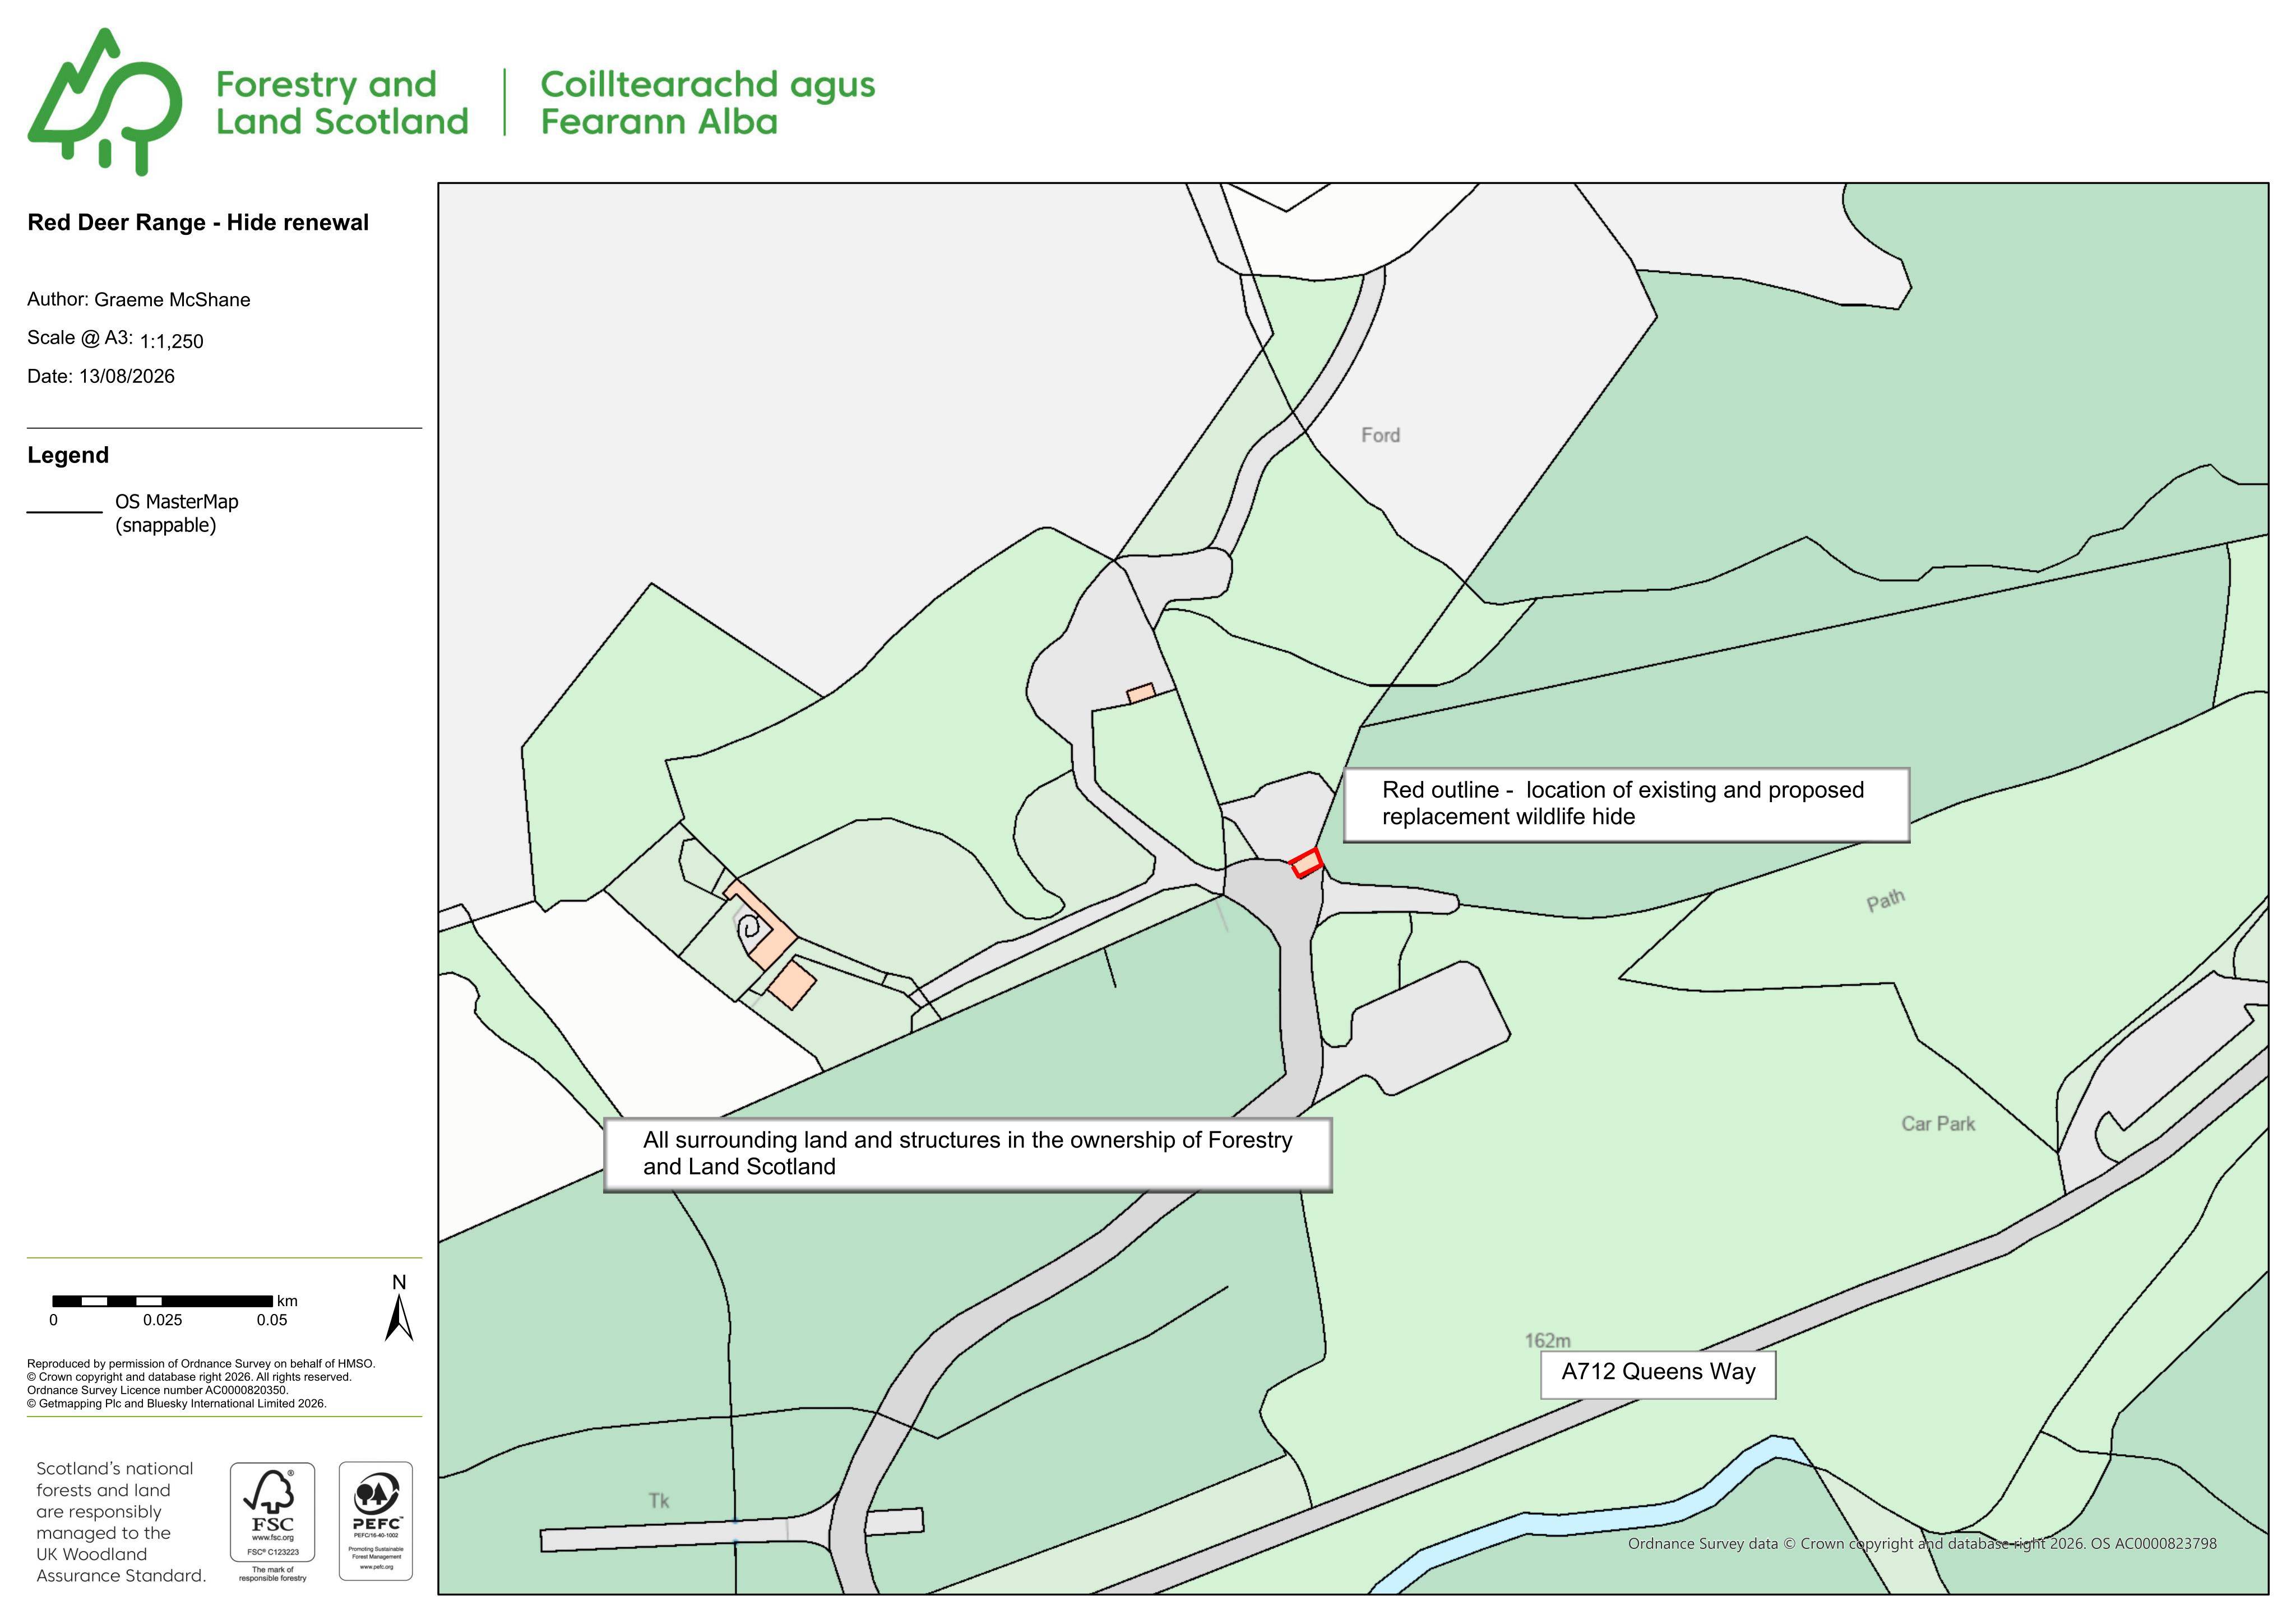The height and width of the screenshot is (1624, 2296).
Task: Click the 'Coilltearachd agus Fearann Alba' header text
Action: tap(708, 103)
